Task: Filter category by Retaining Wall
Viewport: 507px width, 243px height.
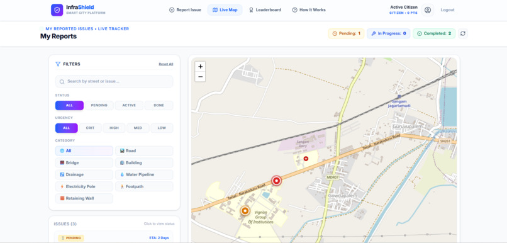Action: coord(84,198)
